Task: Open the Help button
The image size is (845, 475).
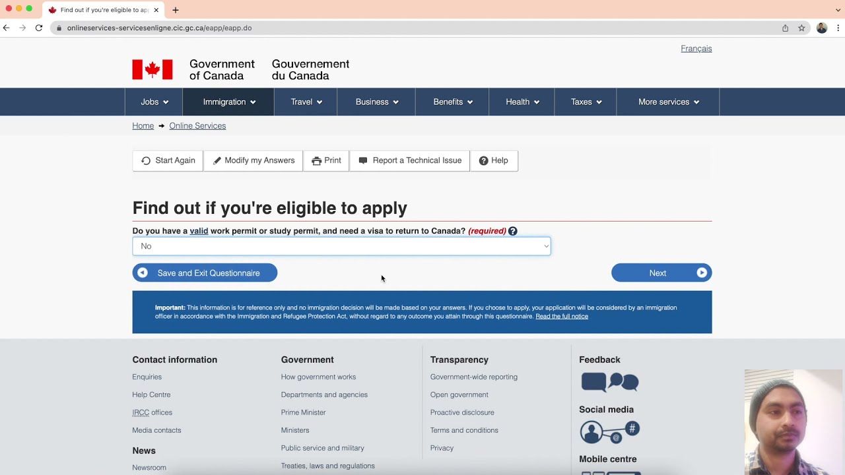Action: coord(494,160)
